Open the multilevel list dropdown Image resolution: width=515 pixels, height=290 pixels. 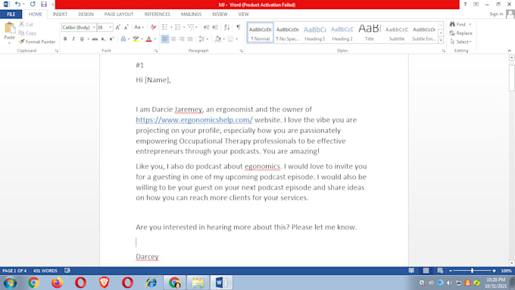coord(197,27)
